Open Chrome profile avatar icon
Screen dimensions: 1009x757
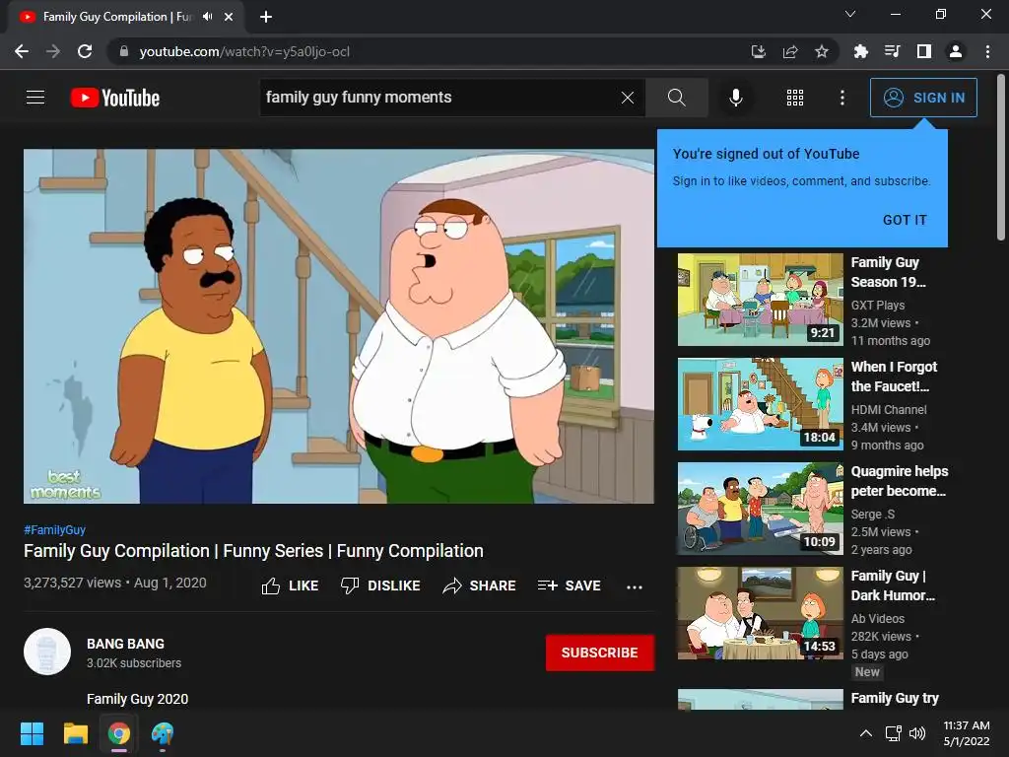click(956, 51)
